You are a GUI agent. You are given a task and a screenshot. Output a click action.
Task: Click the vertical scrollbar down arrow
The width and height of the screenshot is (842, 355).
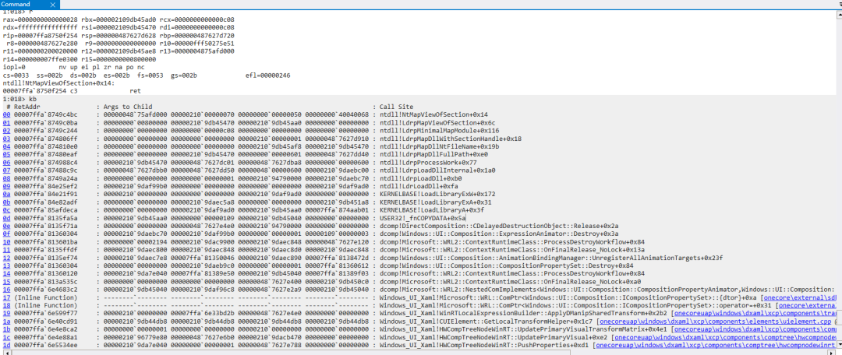click(x=838, y=345)
